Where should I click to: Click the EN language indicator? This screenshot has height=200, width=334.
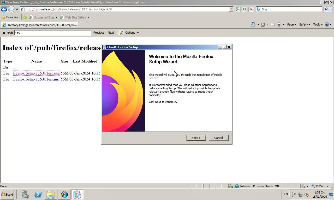(286, 194)
